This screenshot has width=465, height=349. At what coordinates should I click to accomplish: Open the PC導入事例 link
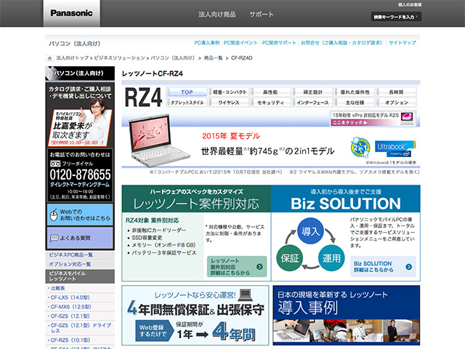click(206, 43)
